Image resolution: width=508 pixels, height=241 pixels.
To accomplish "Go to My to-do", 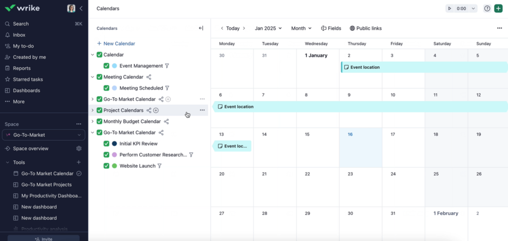I will click(x=23, y=46).
